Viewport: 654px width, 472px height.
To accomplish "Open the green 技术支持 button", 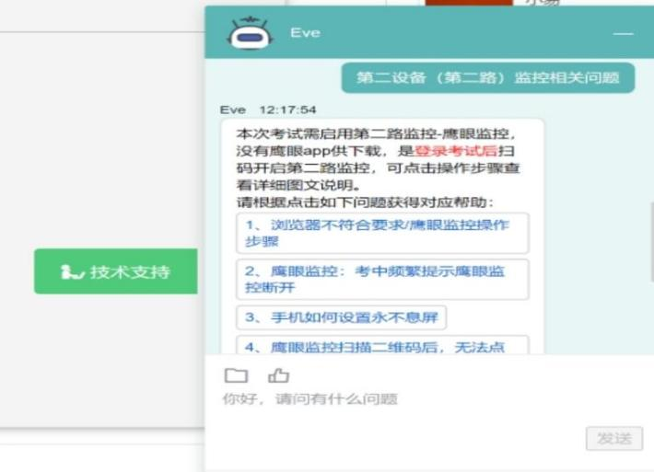I will coord(116,271).
